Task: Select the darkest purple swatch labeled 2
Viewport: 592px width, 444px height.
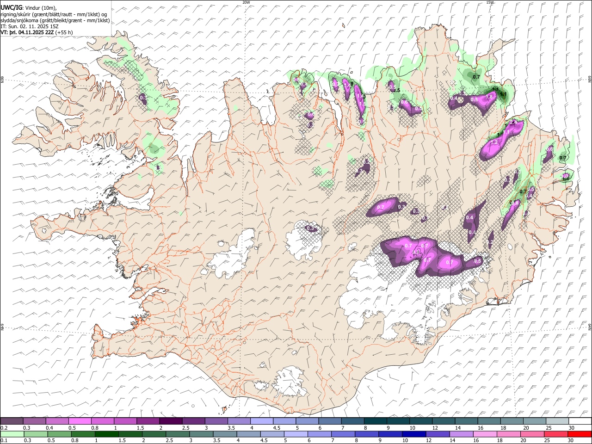Action: coord(171,421)
